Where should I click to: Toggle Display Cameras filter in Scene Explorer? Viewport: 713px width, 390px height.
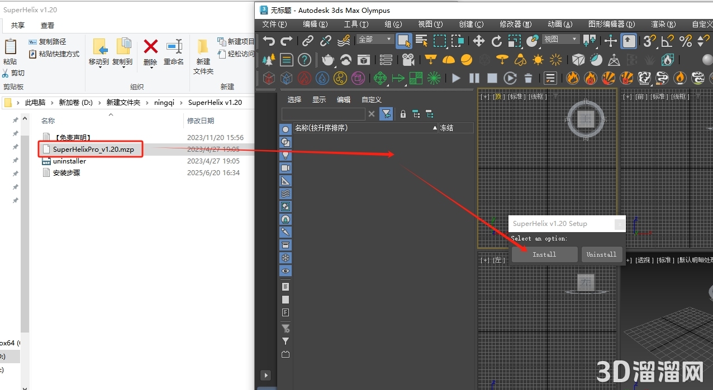[286, 168]
